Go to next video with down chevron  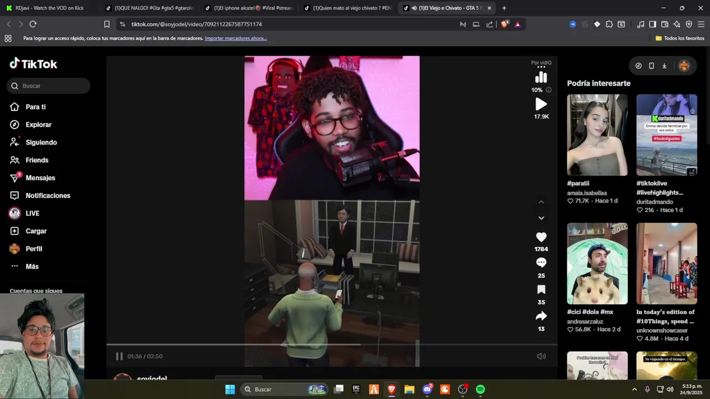tap(541, 218)
